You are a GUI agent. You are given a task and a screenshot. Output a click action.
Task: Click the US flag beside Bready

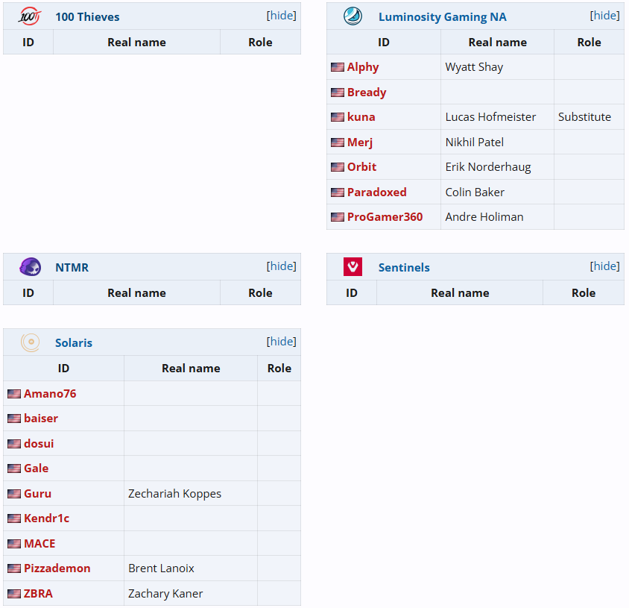(x=338, y=93)
